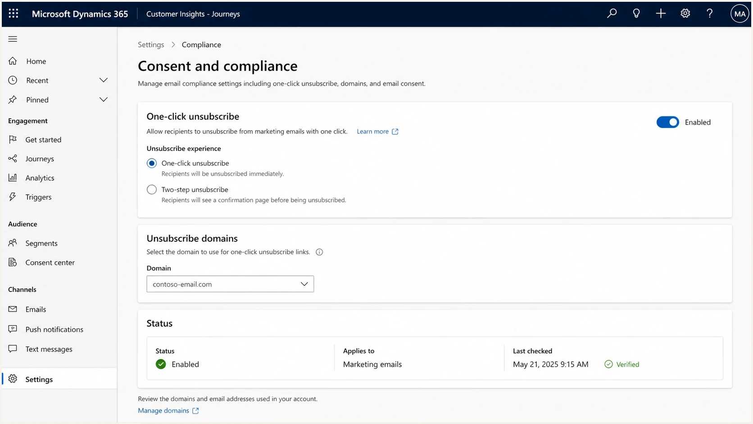Viewport: 753px width, 424px height.
Task: Click the Manage domains link
Action: tap(163, 410)
